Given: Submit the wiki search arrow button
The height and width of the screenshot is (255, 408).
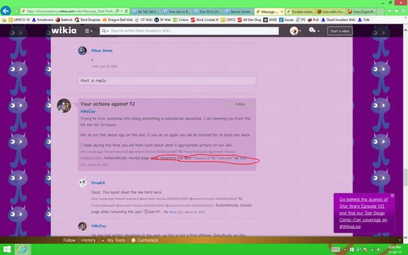Looking at the screenshot, I should (275, 31).
